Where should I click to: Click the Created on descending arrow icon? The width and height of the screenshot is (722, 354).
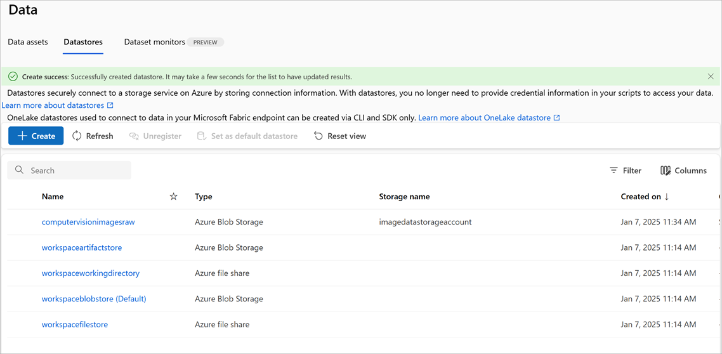(666, 197)
